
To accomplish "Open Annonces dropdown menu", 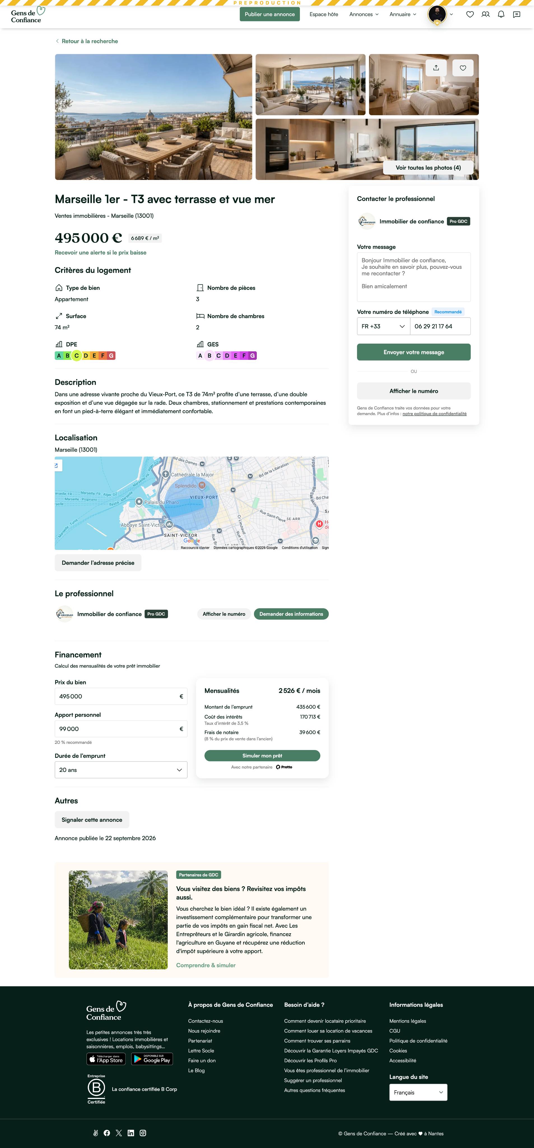I will pyautogui.click(x=364, y=14).
